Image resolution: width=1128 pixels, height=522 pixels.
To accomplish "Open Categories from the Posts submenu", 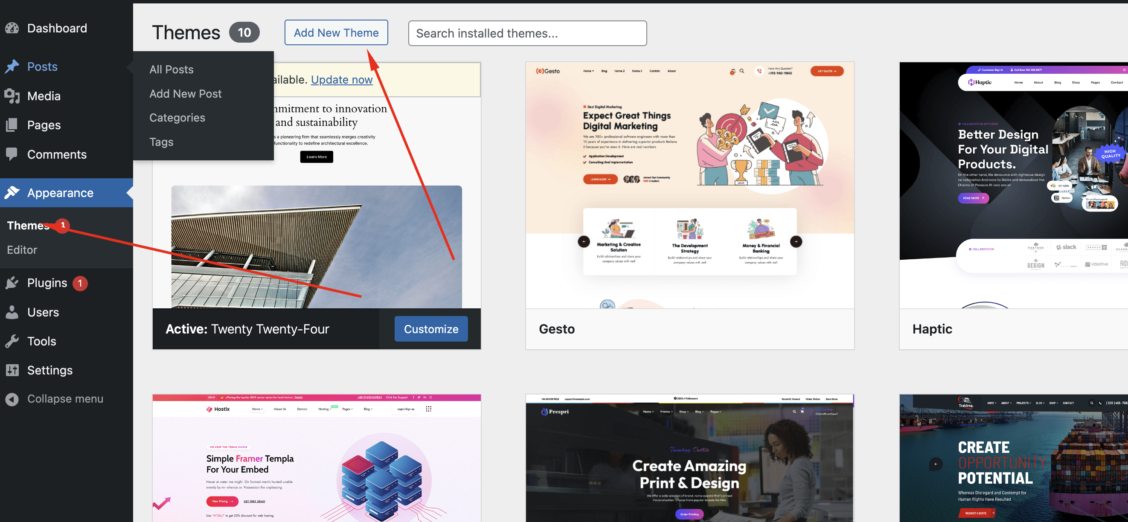I will point(177,117).
